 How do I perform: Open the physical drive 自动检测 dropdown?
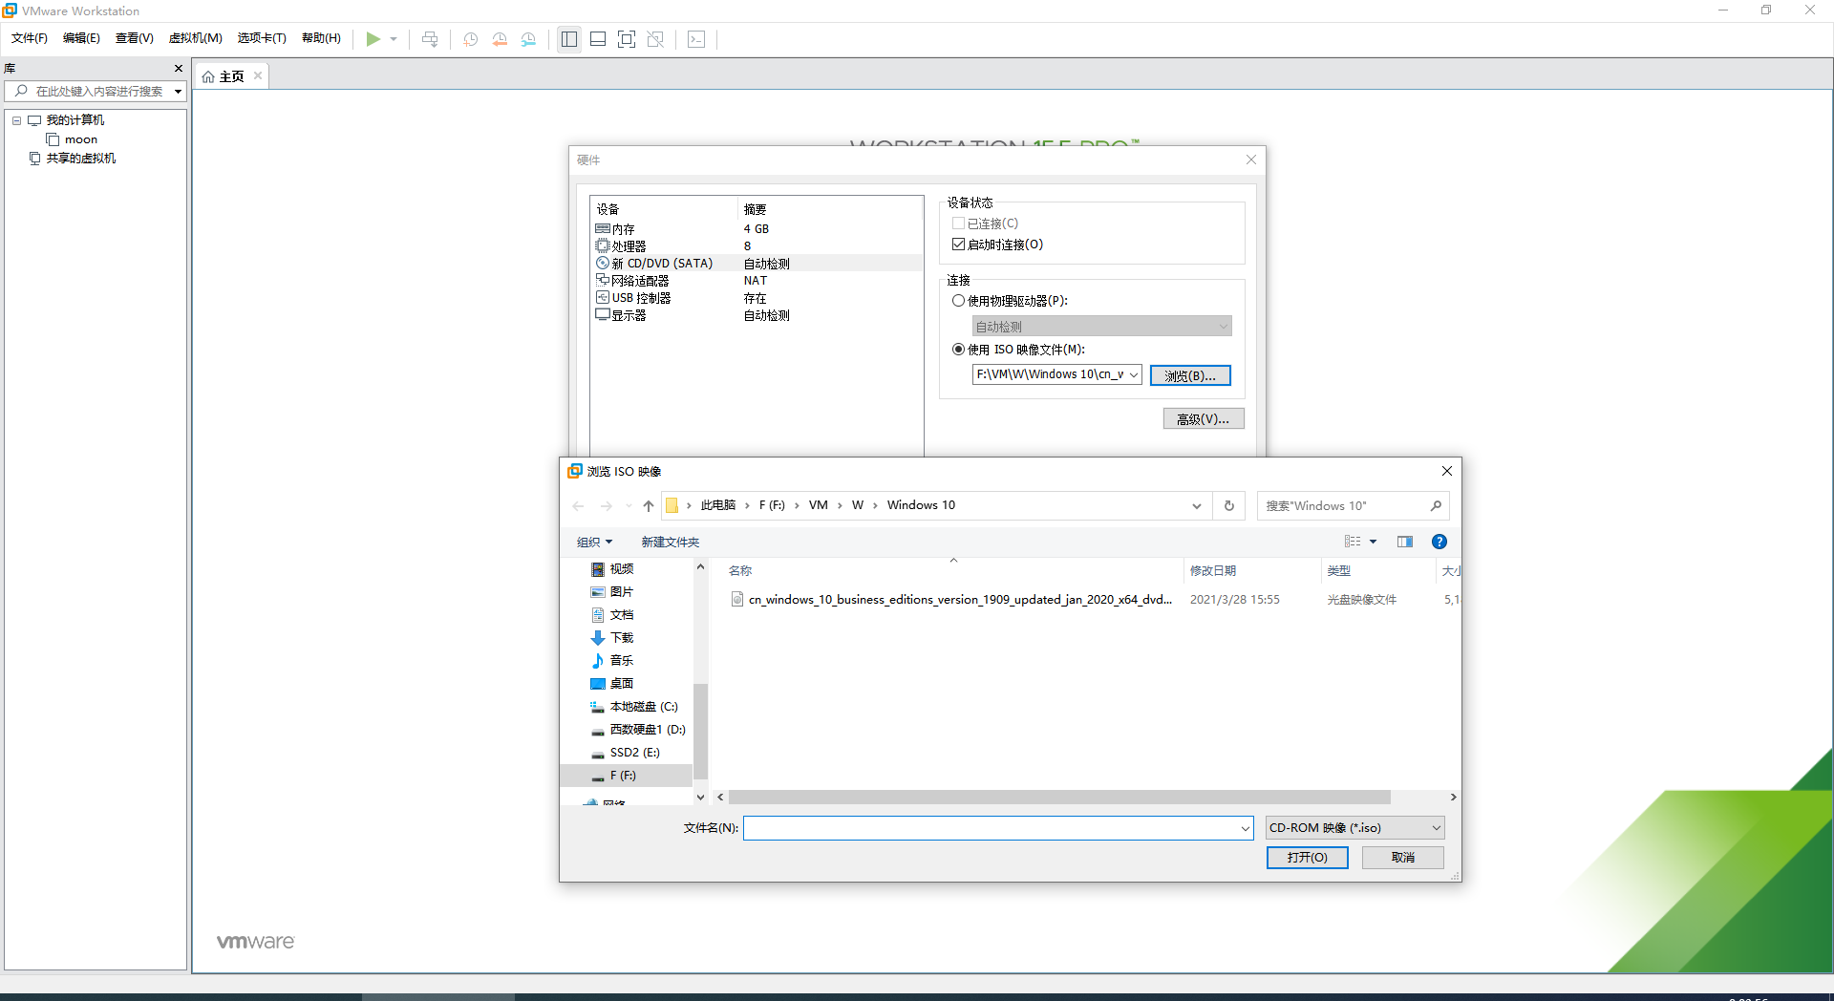coord(1101,327)
